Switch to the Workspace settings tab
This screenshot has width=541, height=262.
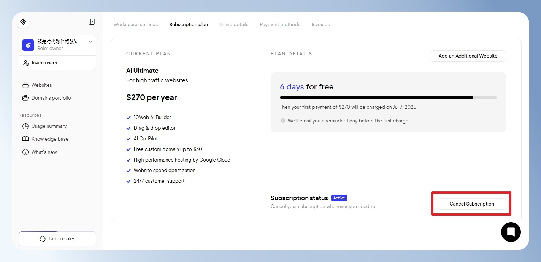[136, 25]
